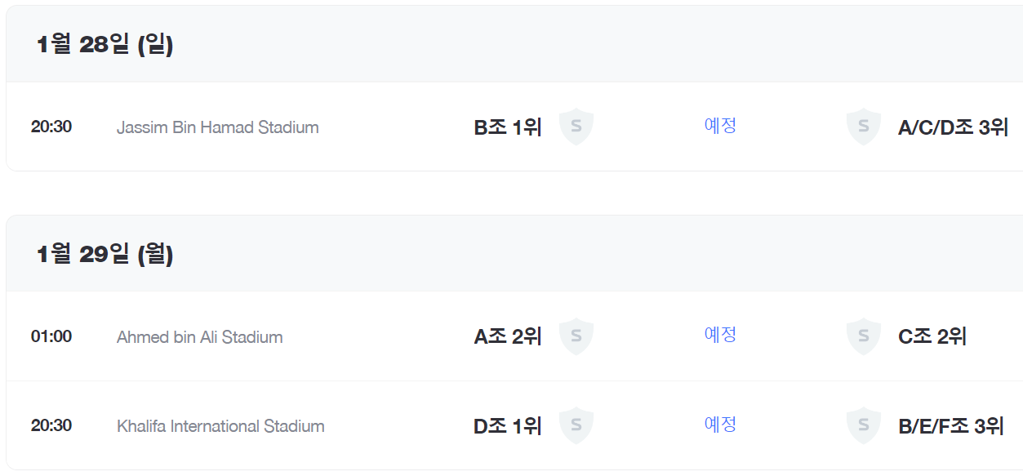Select the B/E/F조 3위 team name

(950, 426)
